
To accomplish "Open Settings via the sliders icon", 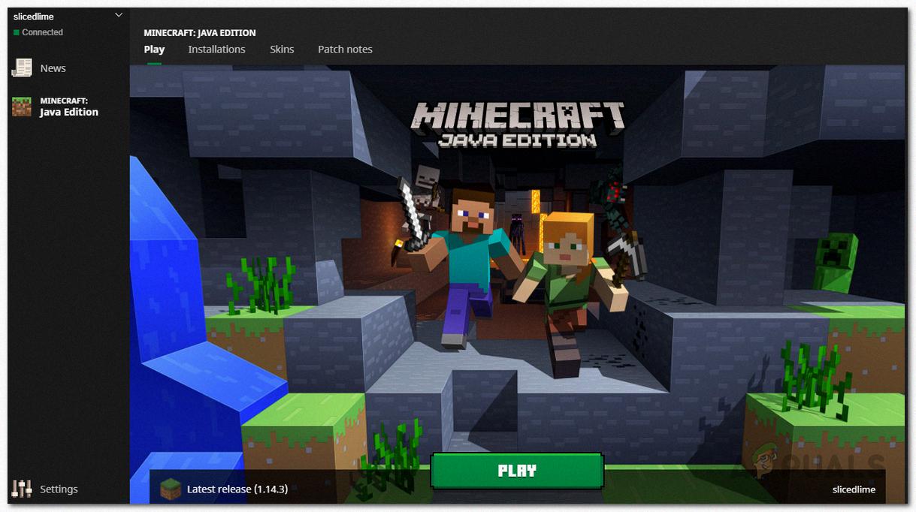I will 22,489.
